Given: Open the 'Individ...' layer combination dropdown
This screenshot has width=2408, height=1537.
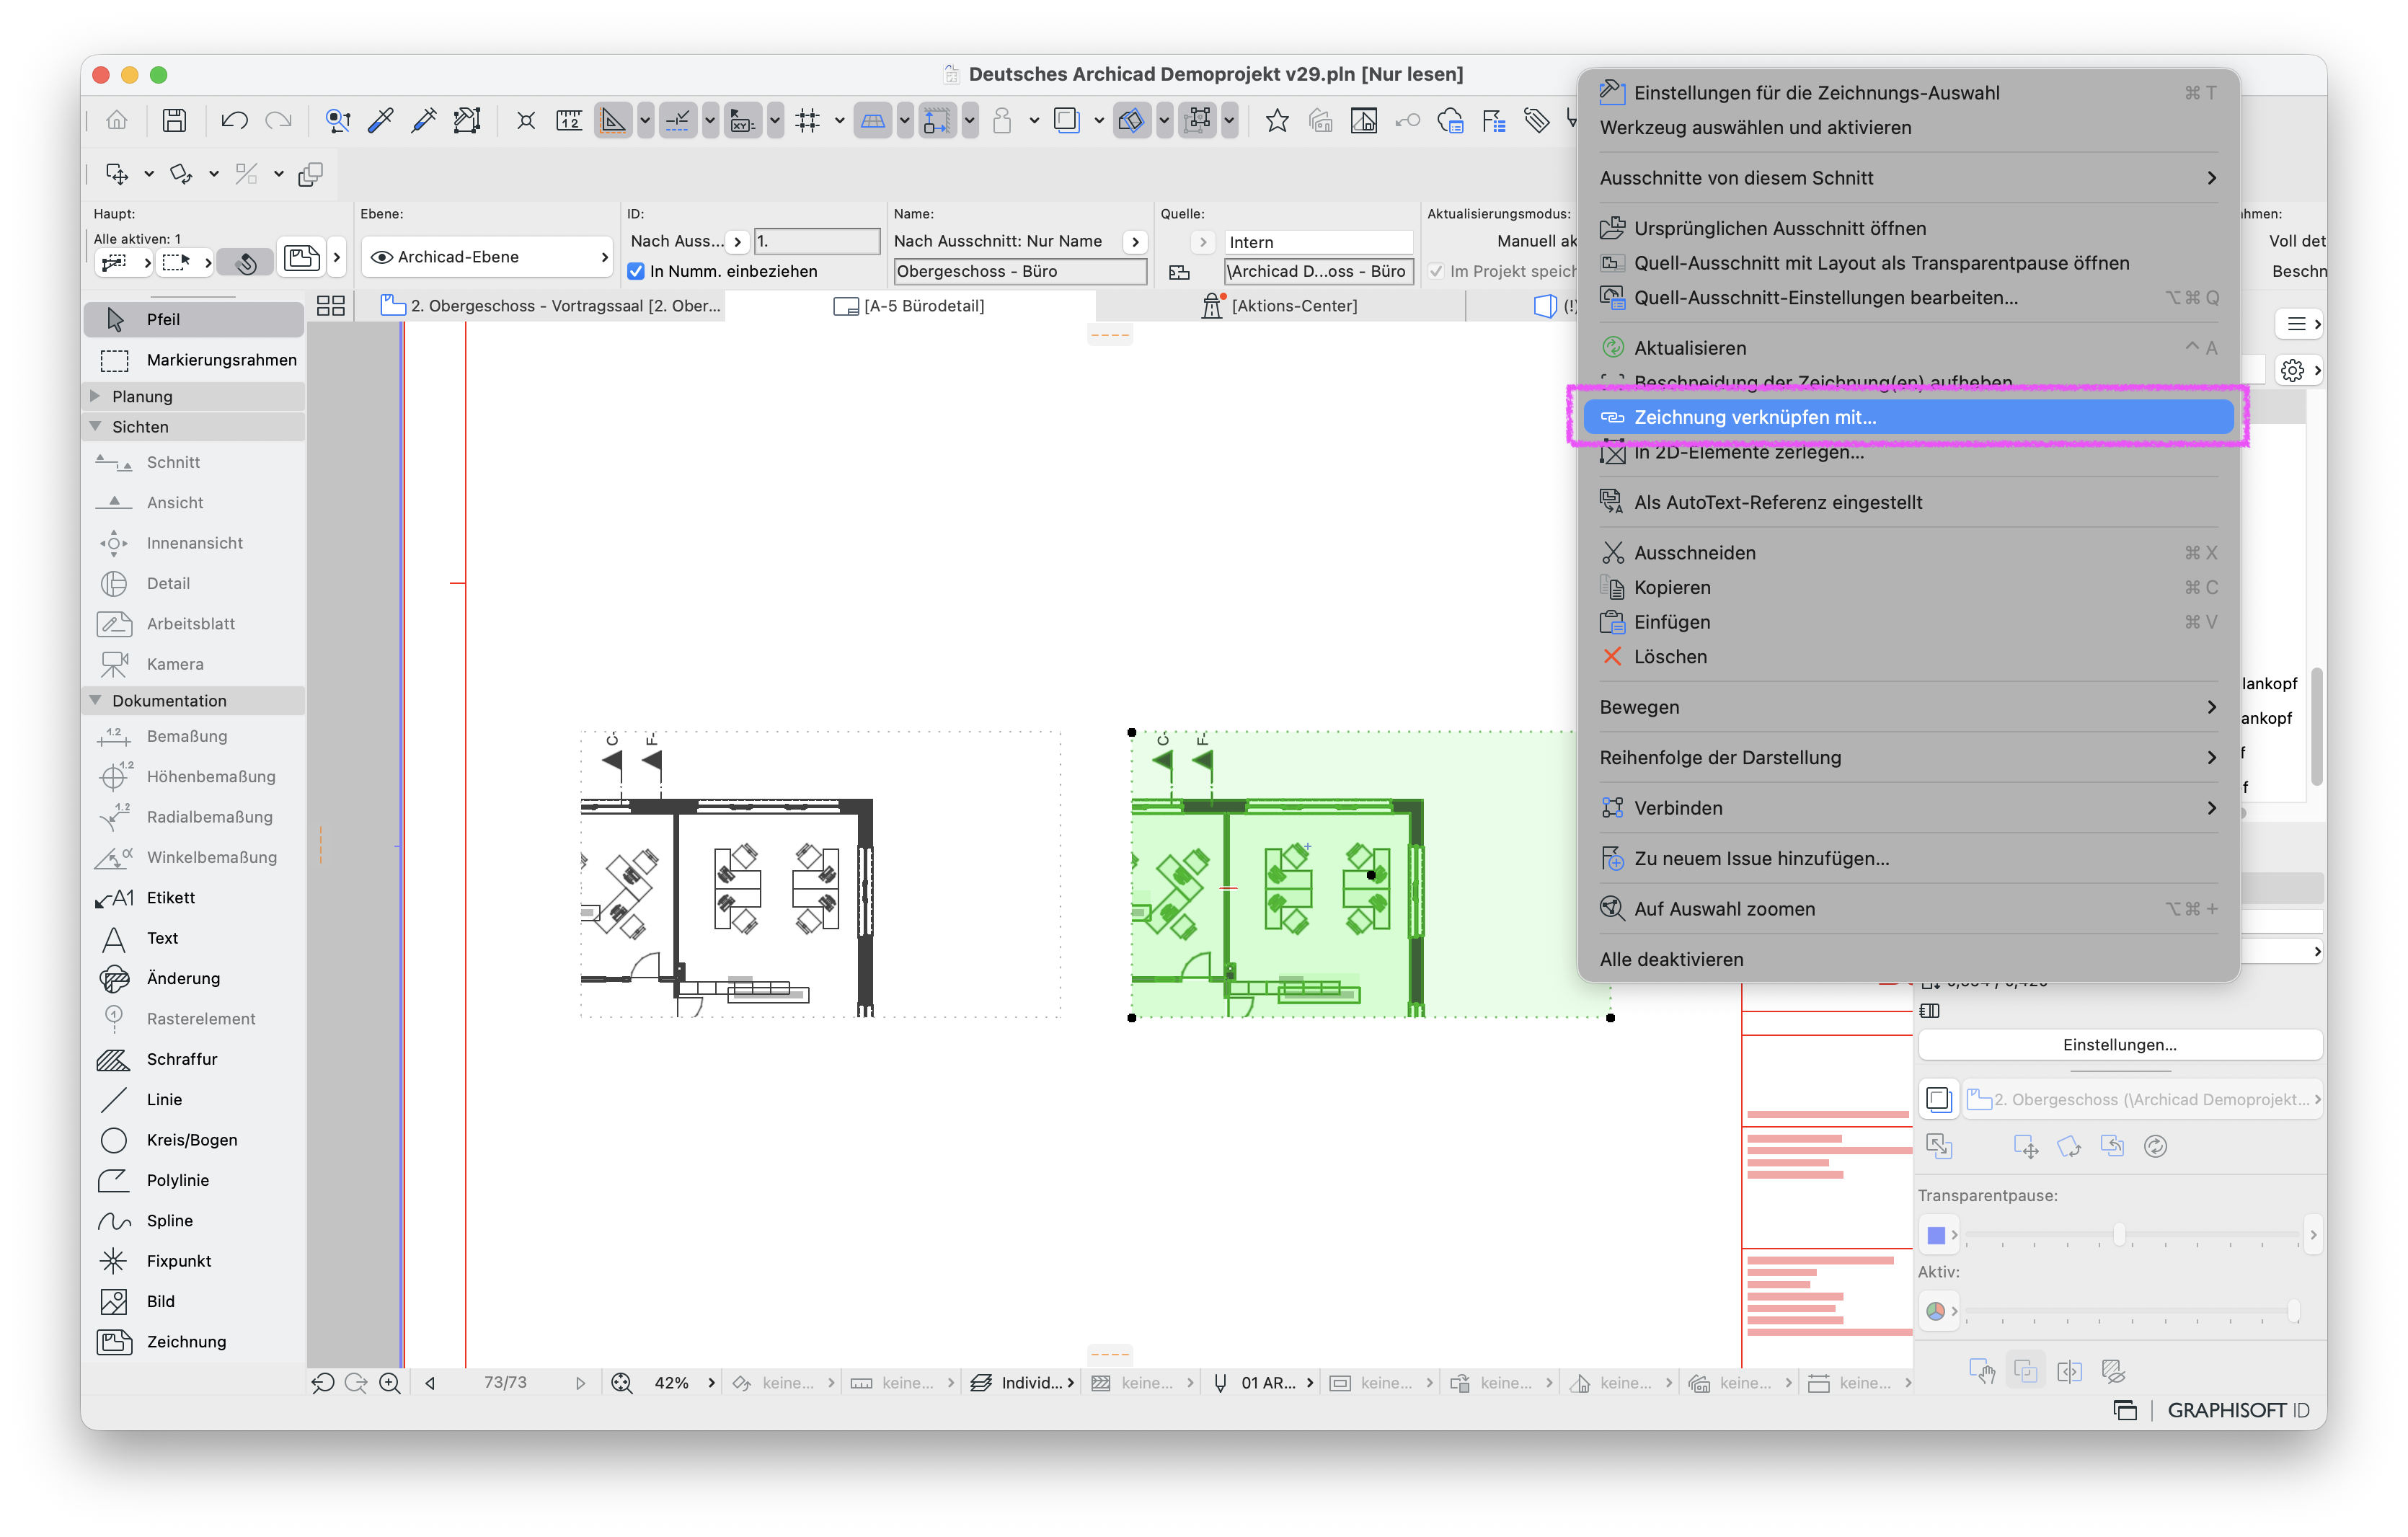Looking at the screenshot, I should [x=1023, y=1382].
